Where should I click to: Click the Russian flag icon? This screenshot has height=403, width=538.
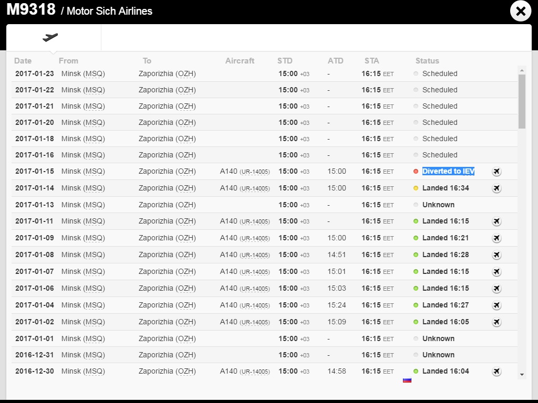407,380
